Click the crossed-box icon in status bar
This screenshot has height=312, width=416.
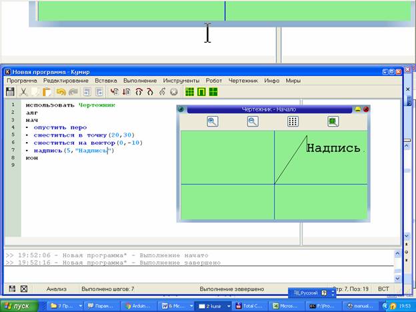(x=24, y=289)
